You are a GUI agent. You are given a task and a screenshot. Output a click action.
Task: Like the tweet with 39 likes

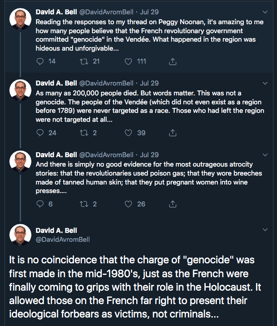point(129,133)
